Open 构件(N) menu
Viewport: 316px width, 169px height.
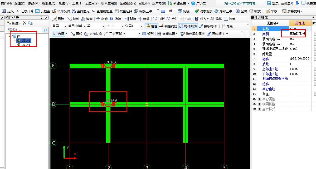click(x=6, y=3)
